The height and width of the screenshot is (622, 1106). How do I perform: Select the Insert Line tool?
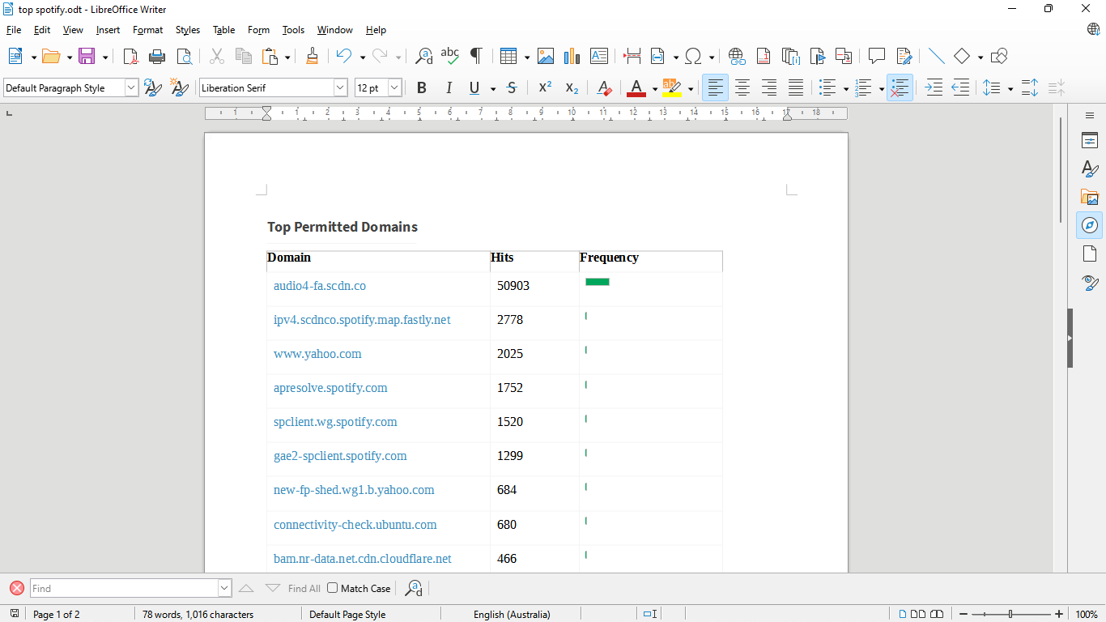(936, 56)
